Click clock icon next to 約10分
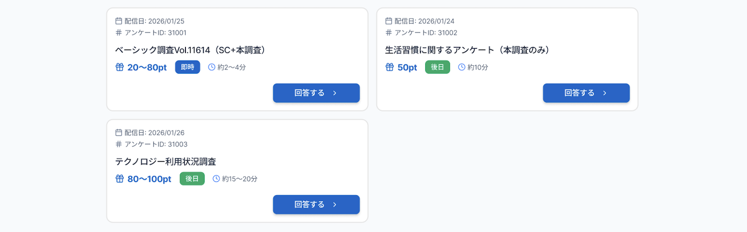This screenshot has width=747, height=232. pyautogui.click(x=461, y=67)
